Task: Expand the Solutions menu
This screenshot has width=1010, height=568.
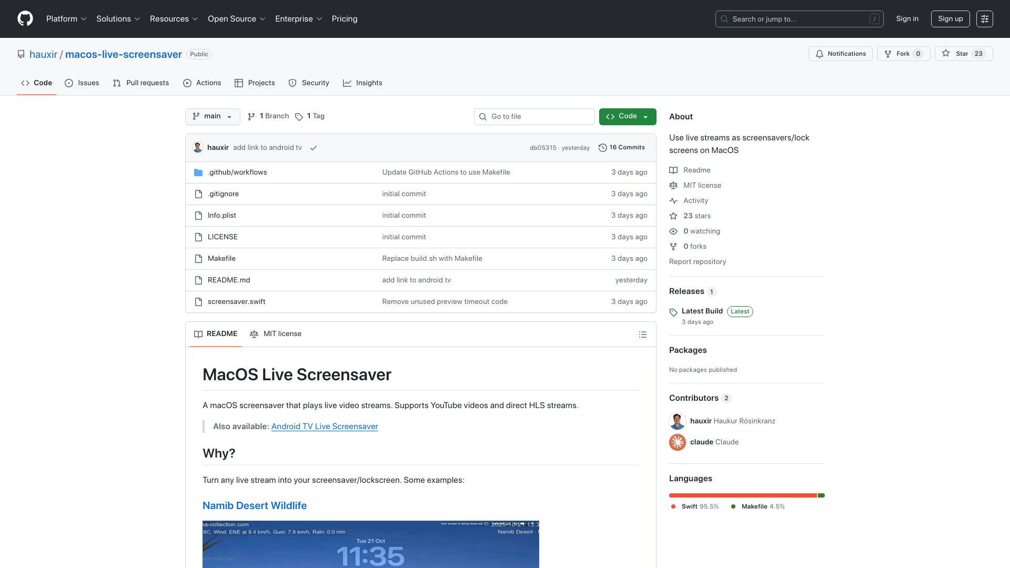Action: 118,19
